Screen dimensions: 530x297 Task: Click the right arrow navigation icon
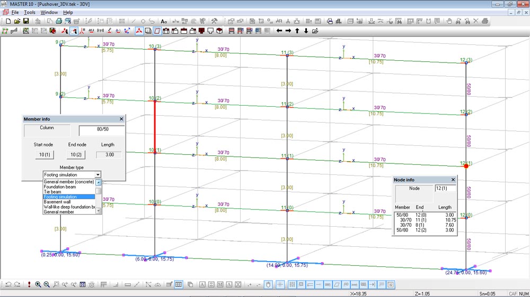pos(288,31)
